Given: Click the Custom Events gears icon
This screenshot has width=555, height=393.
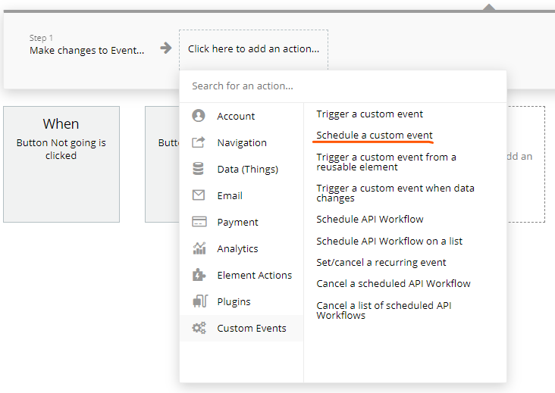Looking at the screenshot, I should click(x=199, y=328).
